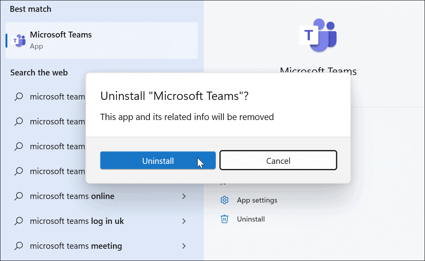
Task: Expand the microsoft teams online suggestion arrow
Action: 183,196
